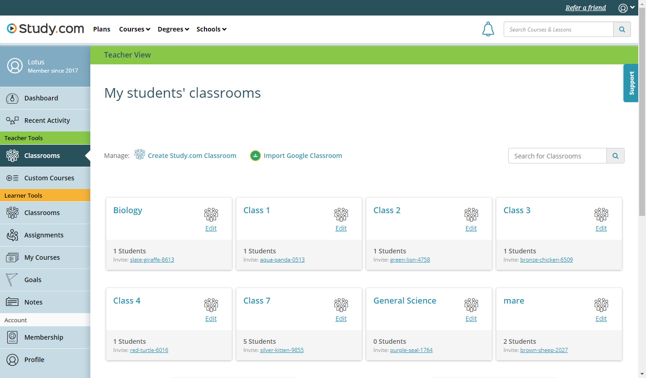Go to My Courses in sidebar
Screen dimensions: 646x378
pos(45,257)
